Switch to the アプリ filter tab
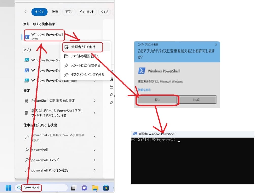This screenshot has width=260, height=194. pos(69,12)
